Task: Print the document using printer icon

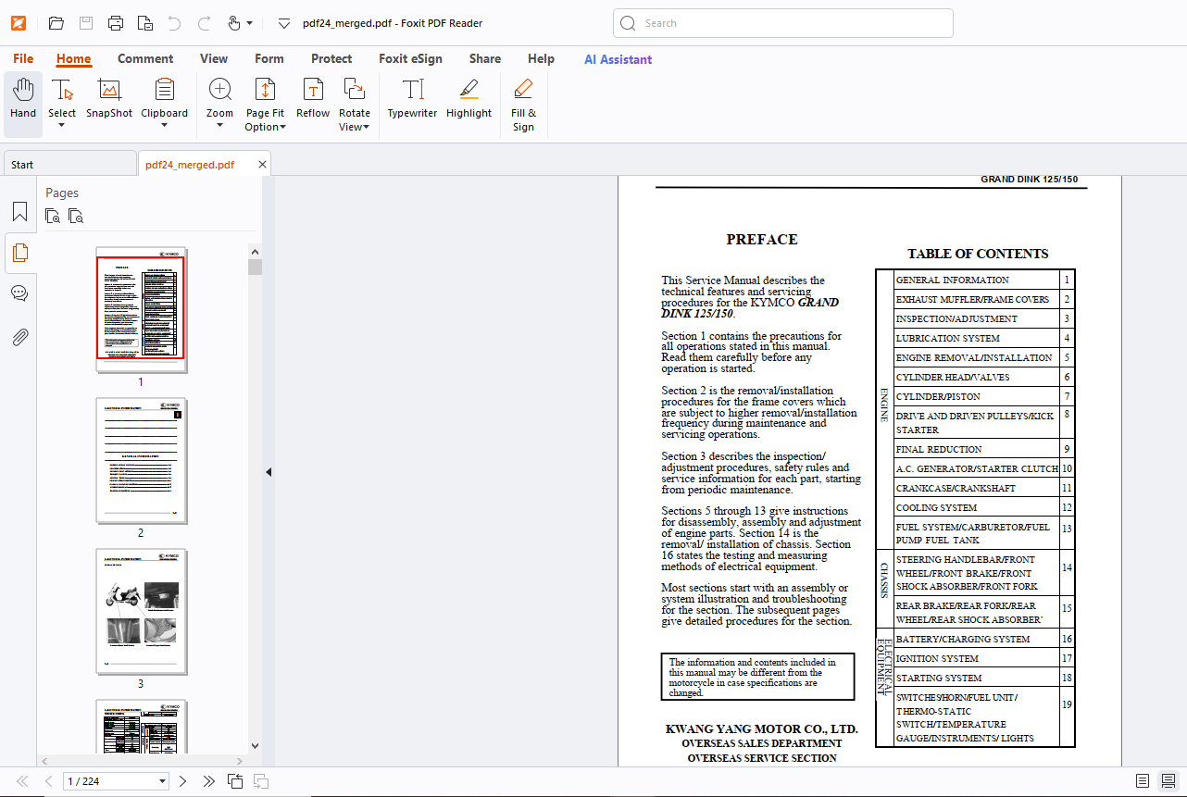Action: click(x=116, y=23)
